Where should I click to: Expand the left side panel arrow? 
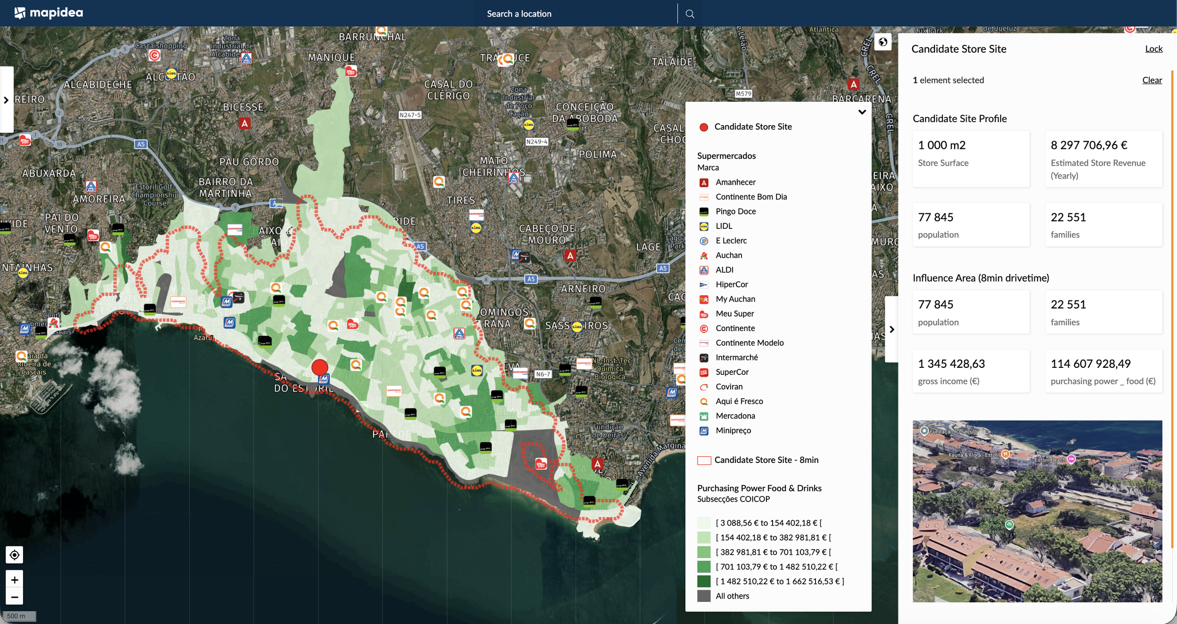pyautogui.click(x=6, y=100)
